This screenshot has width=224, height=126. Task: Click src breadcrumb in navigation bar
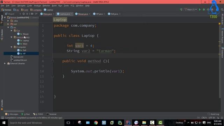16,10
